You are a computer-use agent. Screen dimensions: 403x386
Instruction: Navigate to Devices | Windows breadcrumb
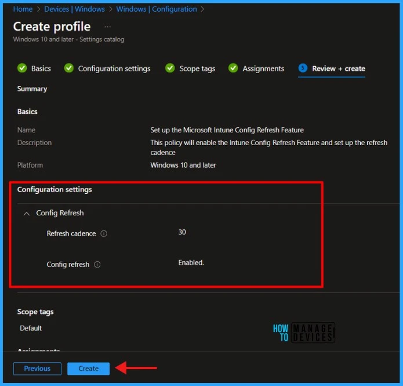75,9
